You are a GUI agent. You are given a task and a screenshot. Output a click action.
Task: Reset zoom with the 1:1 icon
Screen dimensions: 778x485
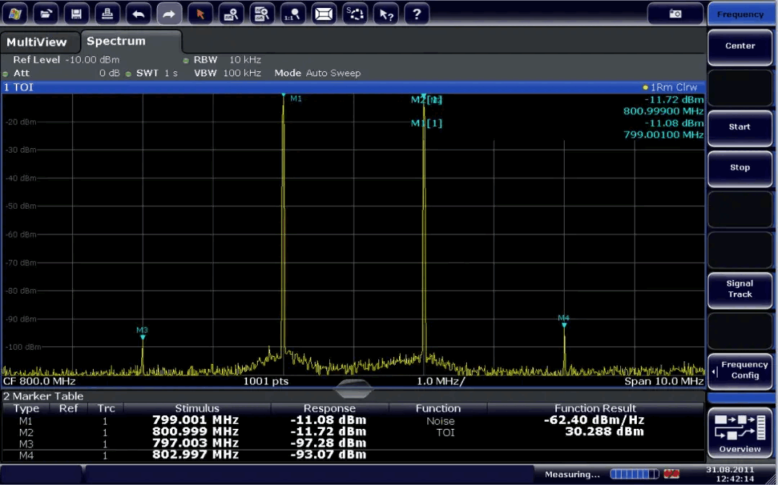point(292,14)
